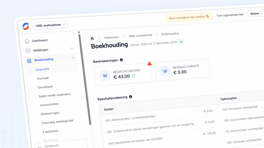Expand the Meldingen chevron
Screen dimensions: 264x148
click(x=72, y=48)
